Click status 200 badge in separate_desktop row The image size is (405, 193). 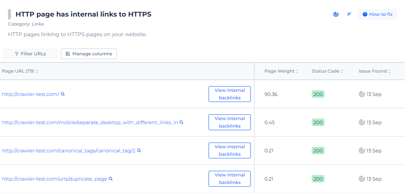click(318, 123)
